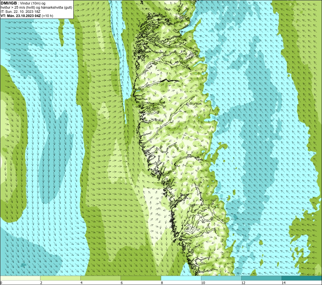This screenshot has height=285, width=322.
Task: Pick the medium cyan 10–12 legend swatch
Action: (x=222, y=278)
